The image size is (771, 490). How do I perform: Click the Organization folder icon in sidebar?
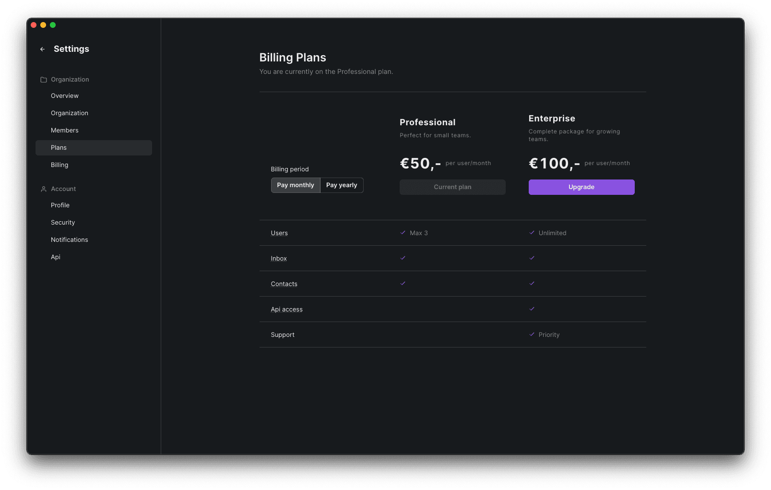point(44,80)
